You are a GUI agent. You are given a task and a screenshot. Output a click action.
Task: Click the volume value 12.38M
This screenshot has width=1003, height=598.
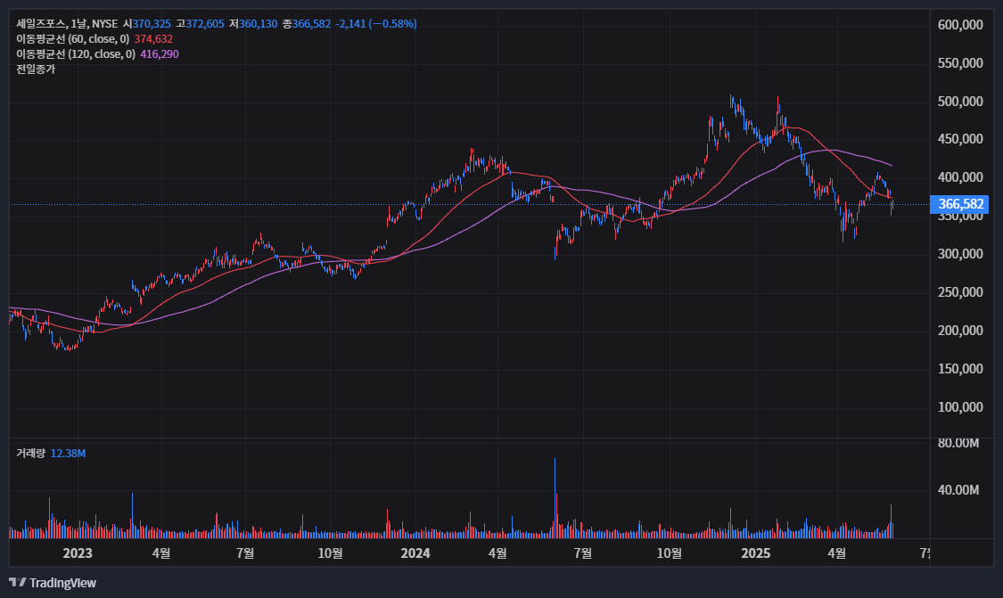[68, 454]
